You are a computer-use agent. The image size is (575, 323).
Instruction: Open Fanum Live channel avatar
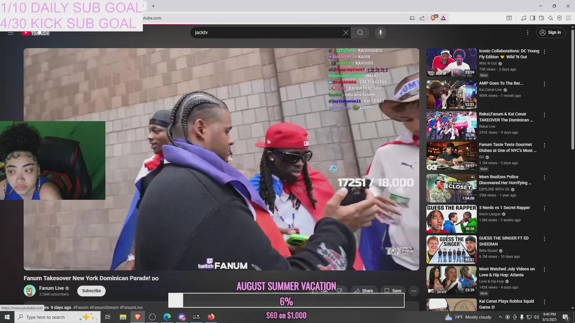(x=30, y=291)
